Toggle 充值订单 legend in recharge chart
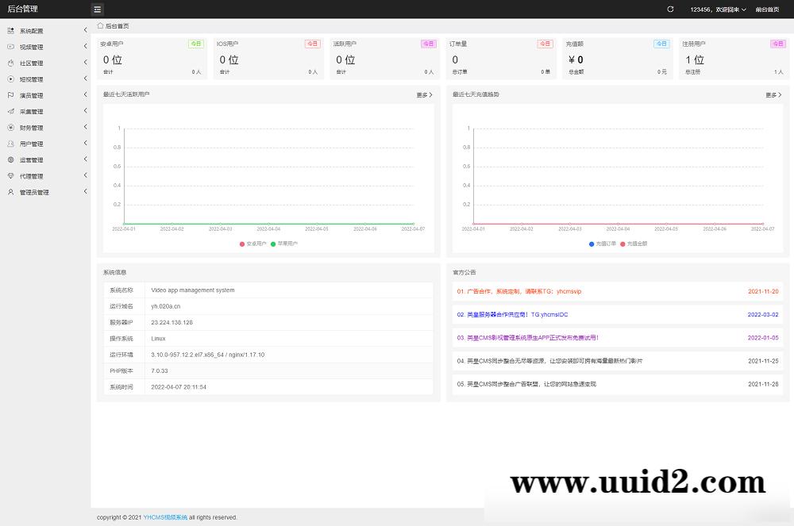 tap(602, 244)
